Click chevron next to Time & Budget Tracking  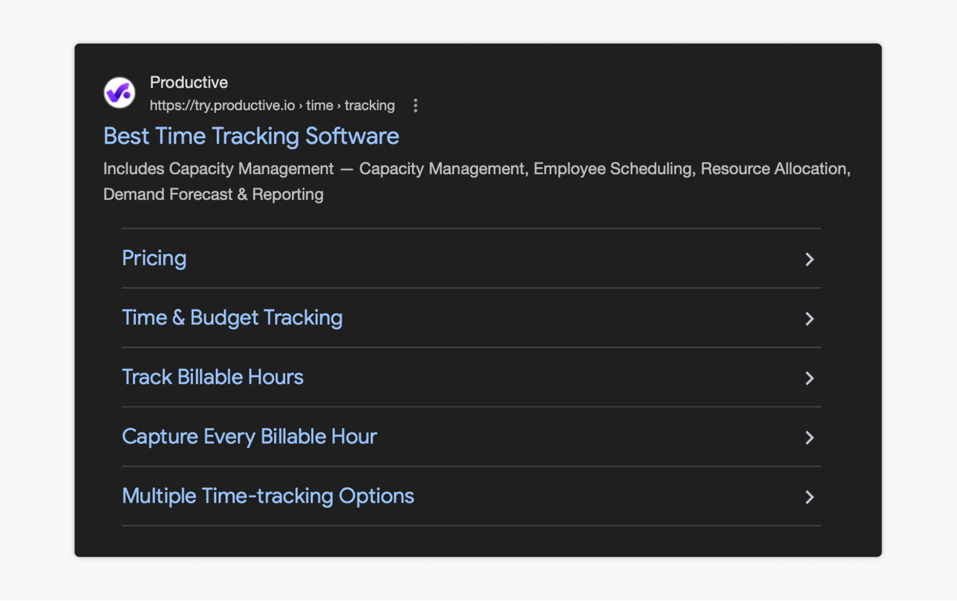click(x=809, y=319)
